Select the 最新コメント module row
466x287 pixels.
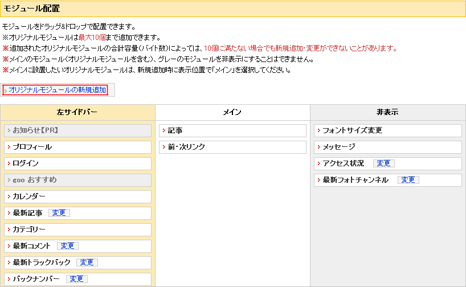(77, 247)
